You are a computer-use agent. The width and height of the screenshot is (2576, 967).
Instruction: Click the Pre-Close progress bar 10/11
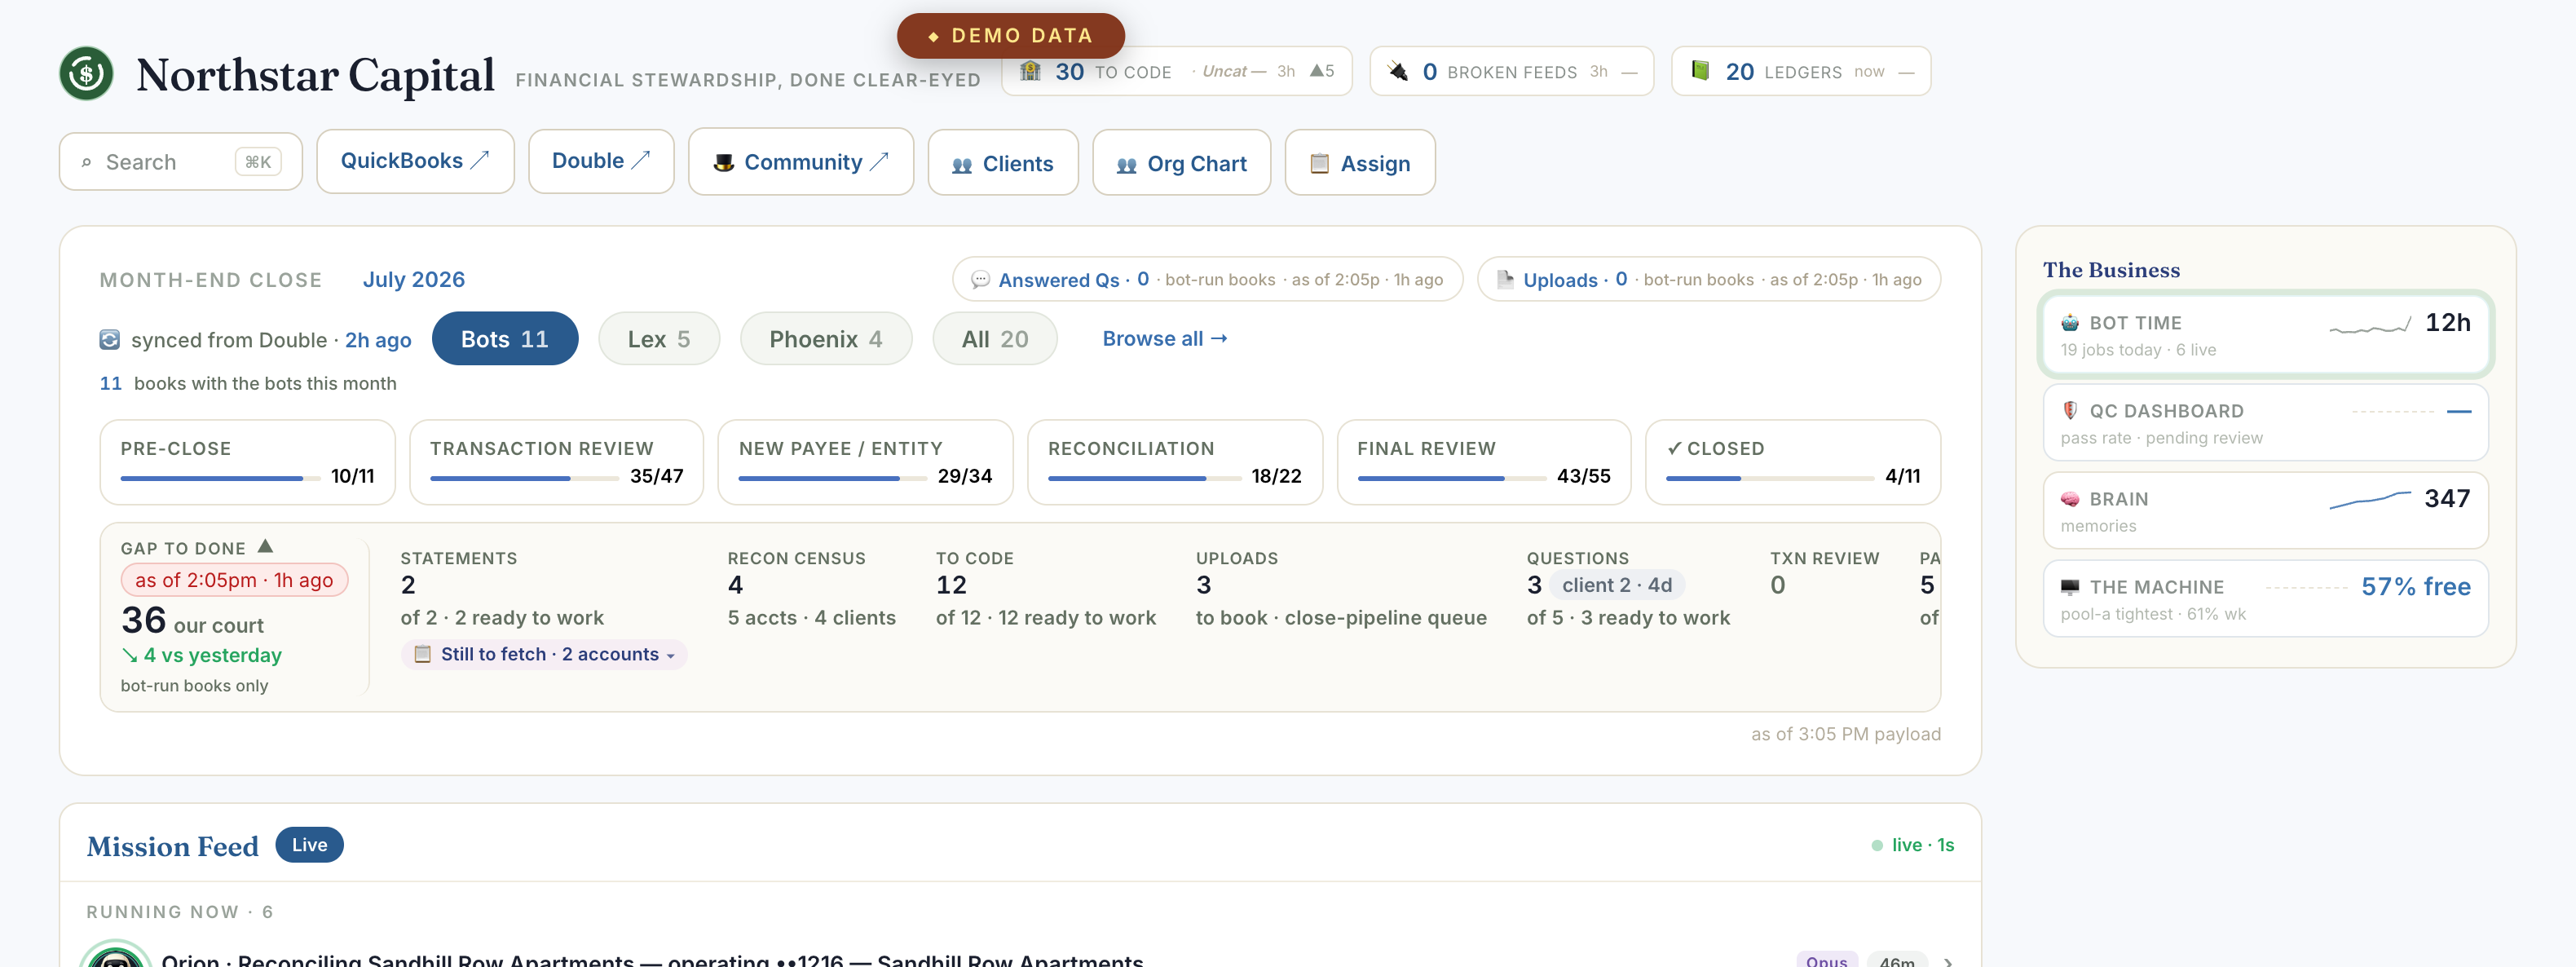(220, 478)
